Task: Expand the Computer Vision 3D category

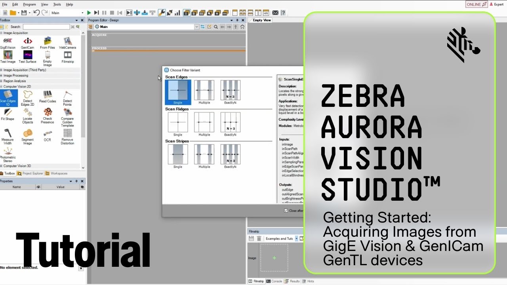Action: (1, 166)
